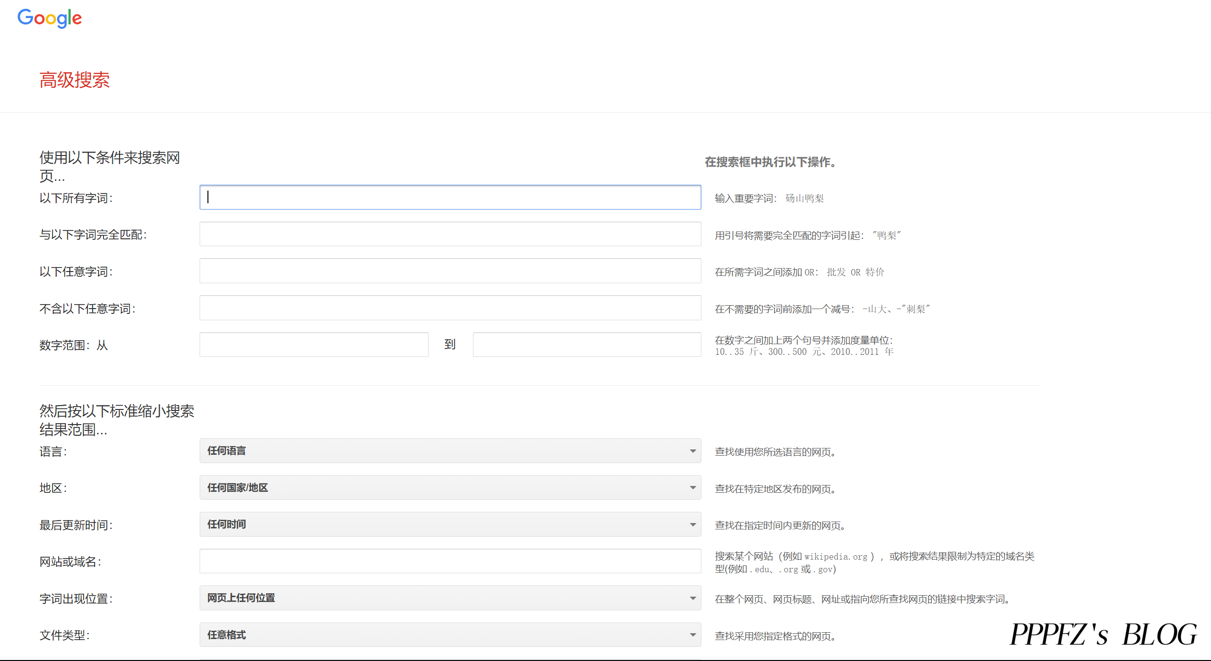The image size is (1211, 661).
Task: Open the 任何语言 language dropdown
Action: (450, 451)
